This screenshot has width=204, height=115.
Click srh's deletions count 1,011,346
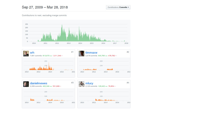coord(58,56)
